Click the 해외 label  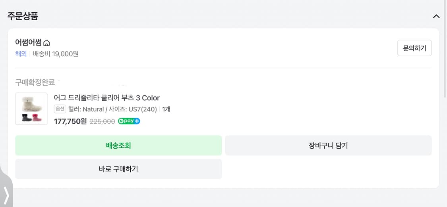[21, 54]
